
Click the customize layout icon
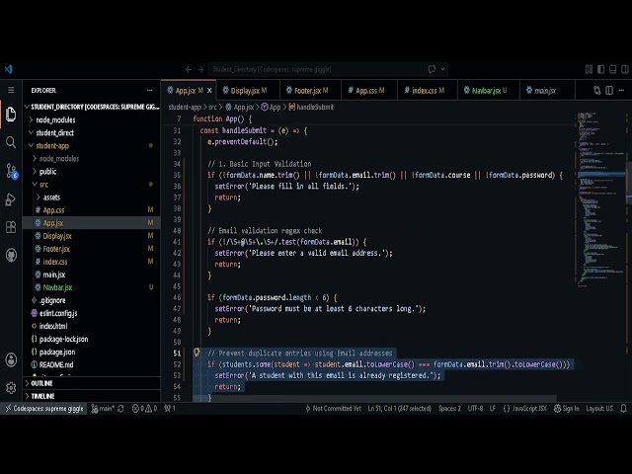pos(589,69)
